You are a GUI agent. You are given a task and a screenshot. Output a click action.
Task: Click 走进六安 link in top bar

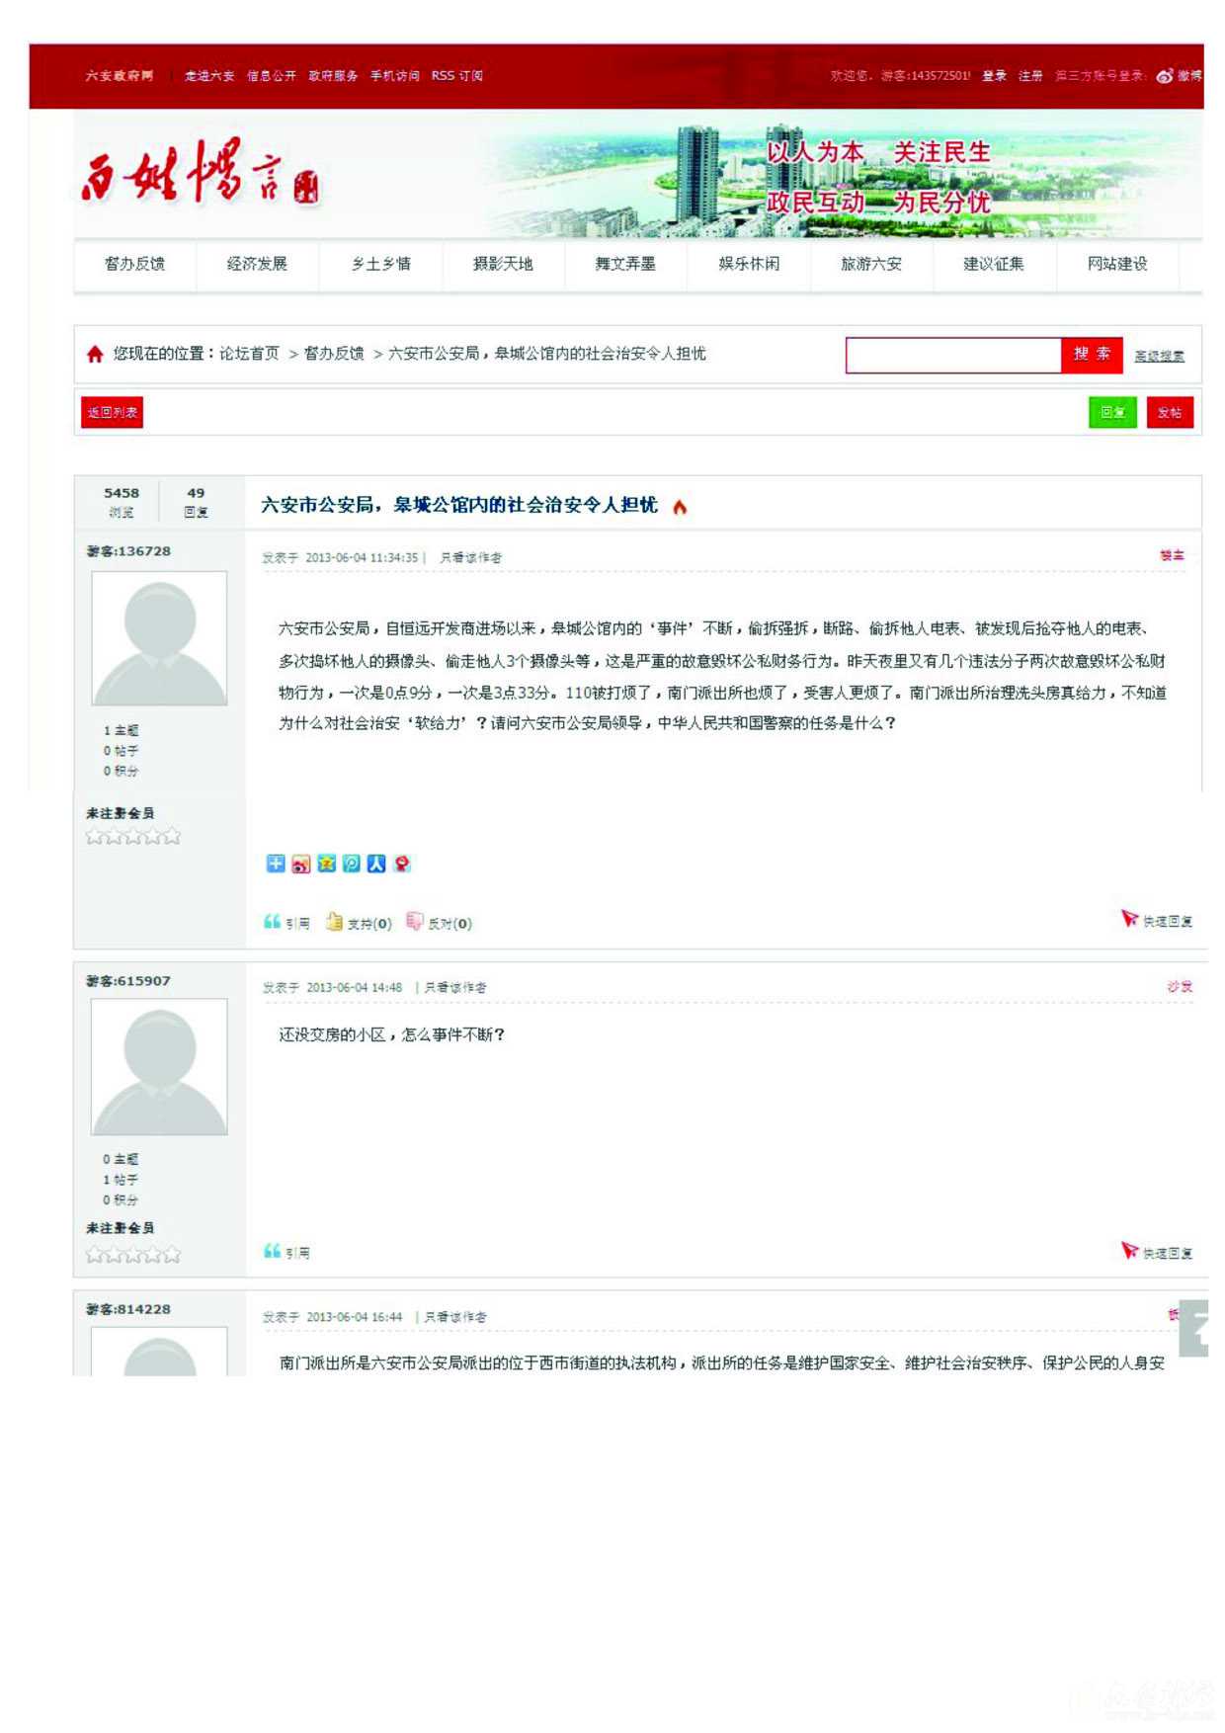click(209, 76)
